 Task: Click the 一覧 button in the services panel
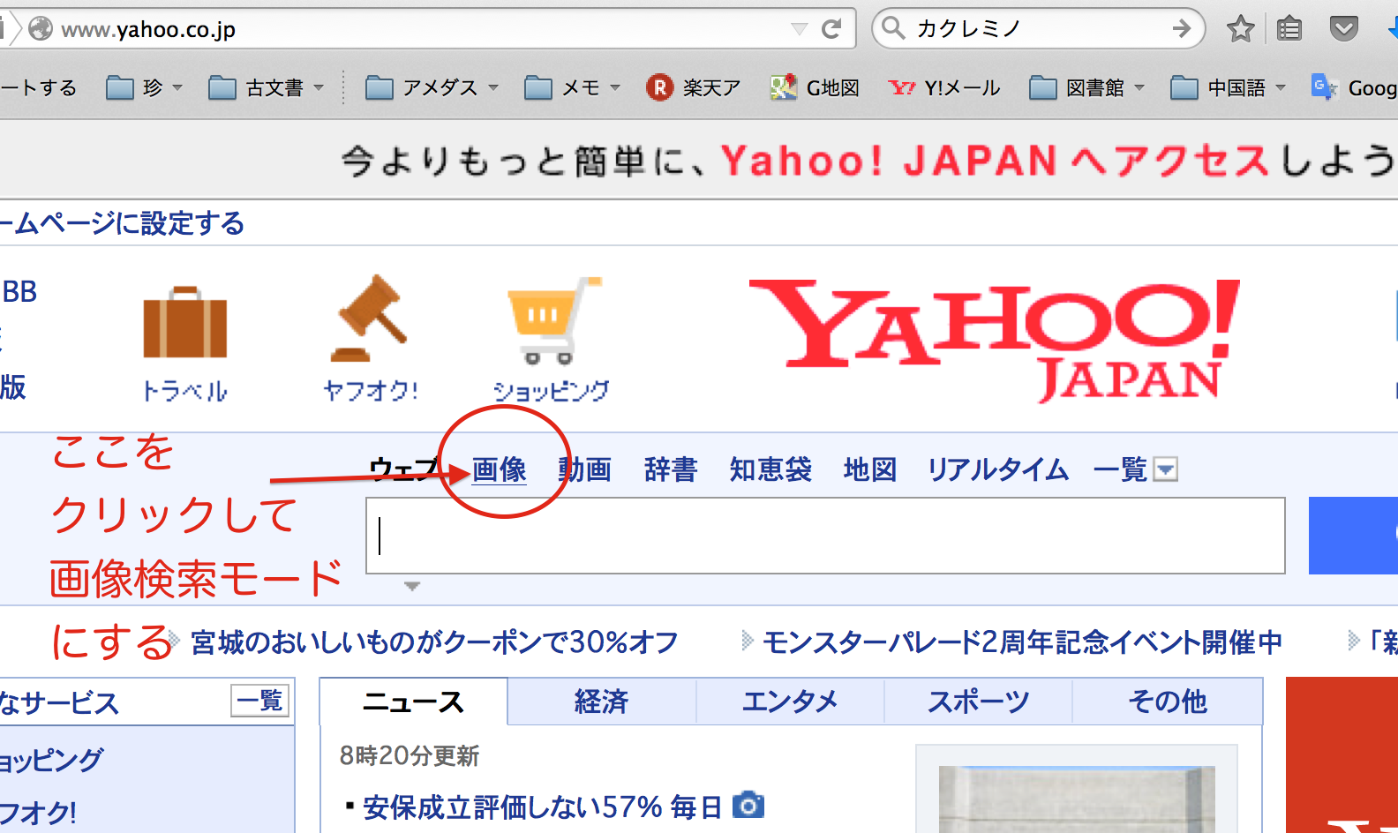[260, 701]
